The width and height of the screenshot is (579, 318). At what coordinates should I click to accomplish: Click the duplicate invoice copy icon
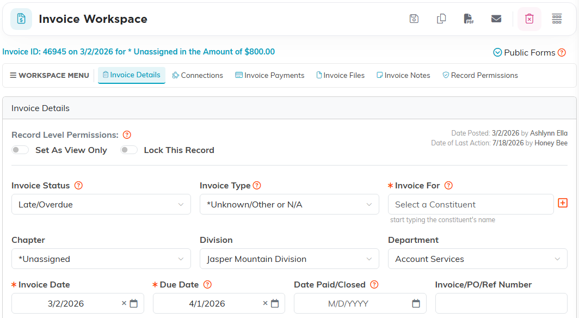pos(441,19)
